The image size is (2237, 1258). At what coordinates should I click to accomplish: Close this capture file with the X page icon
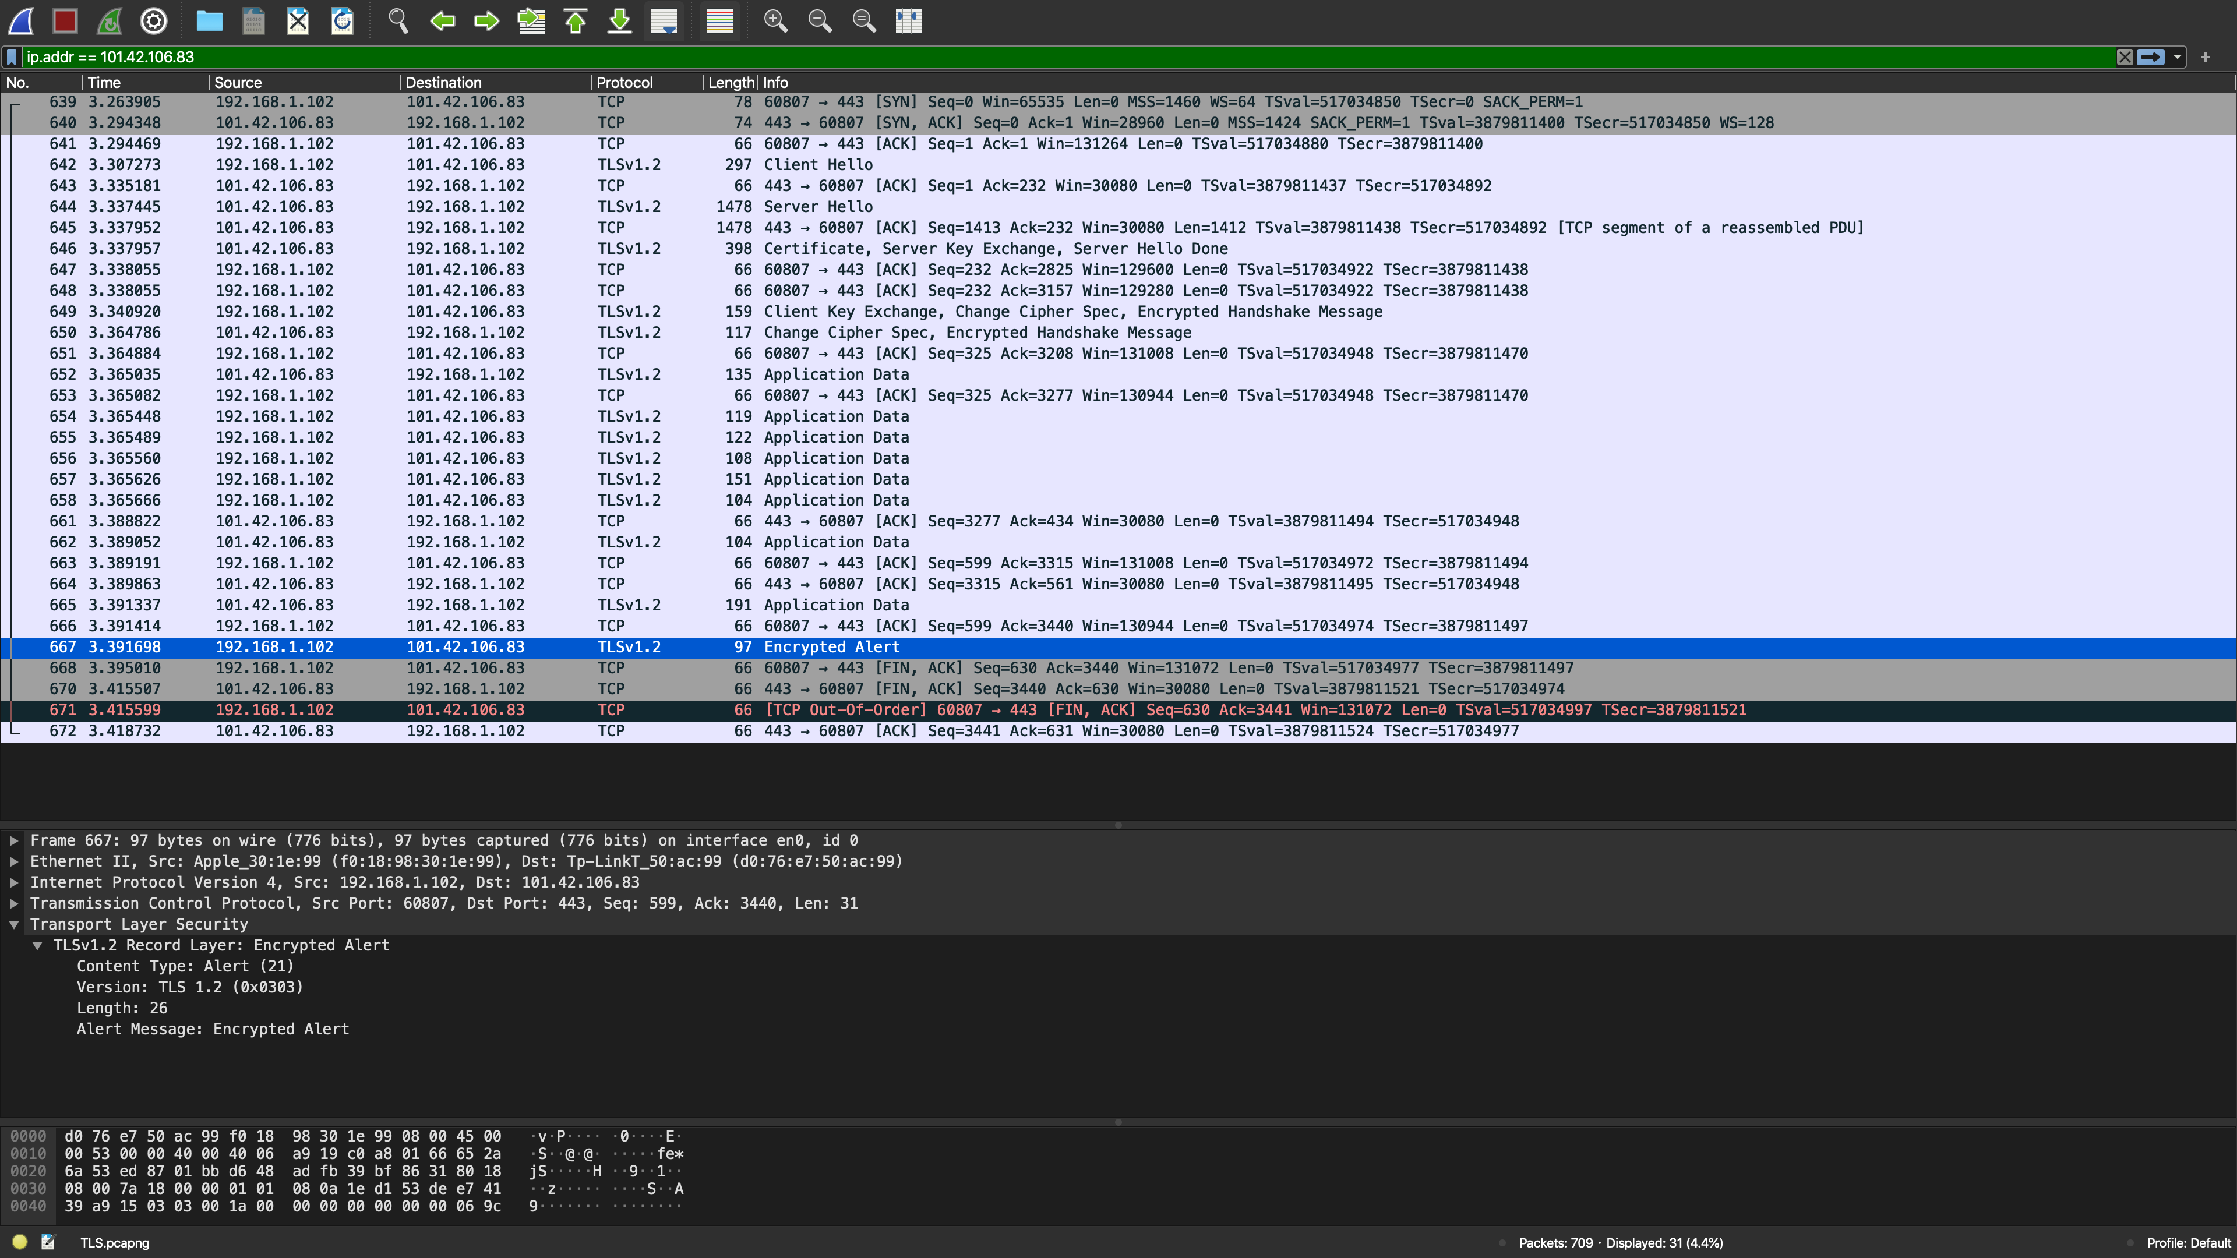[x=298, y=21]
